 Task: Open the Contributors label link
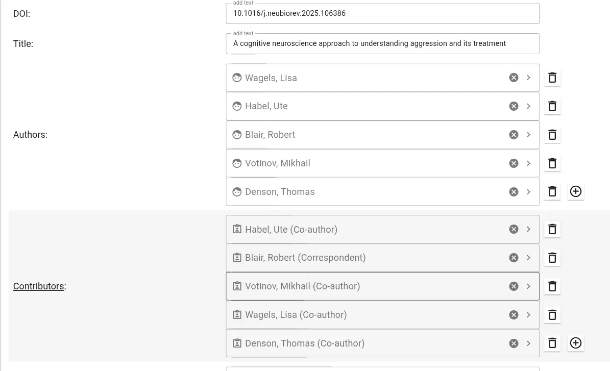[38, 286]
